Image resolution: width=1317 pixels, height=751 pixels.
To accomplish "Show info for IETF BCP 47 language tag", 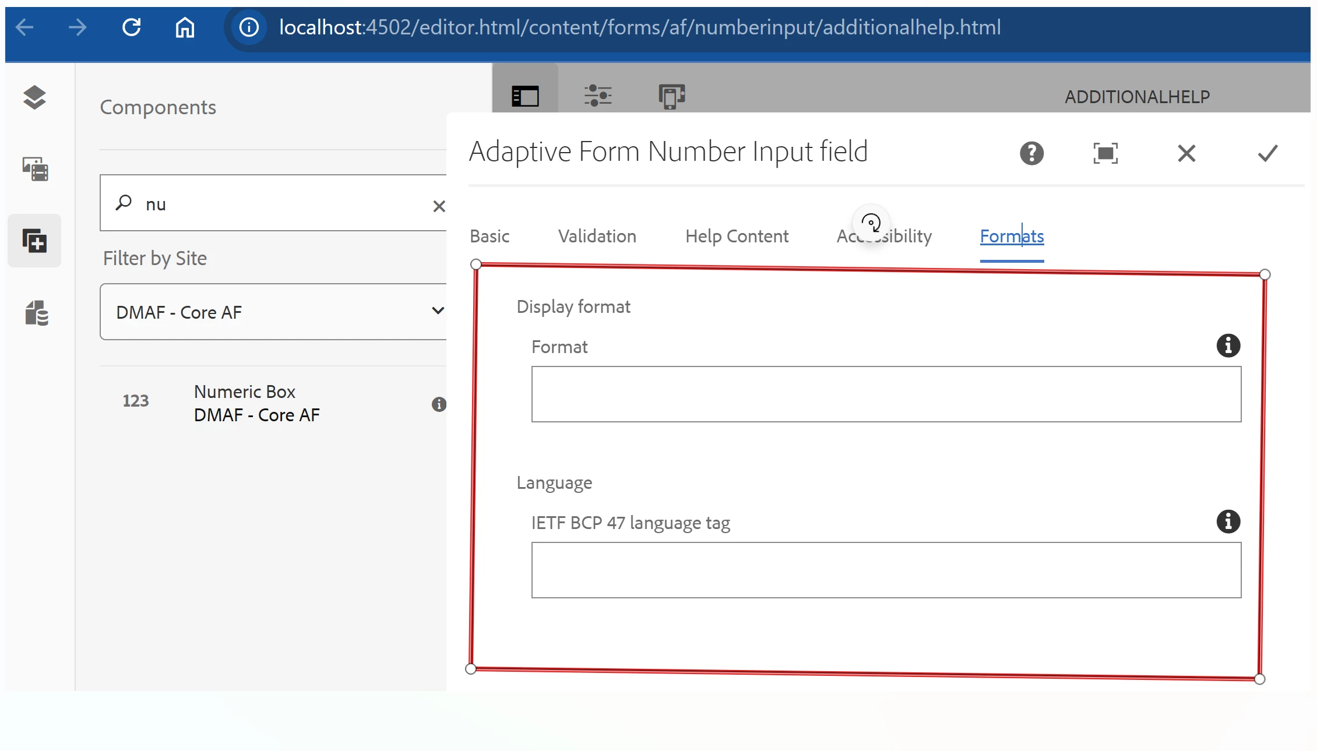I will tap(1228, 521).
